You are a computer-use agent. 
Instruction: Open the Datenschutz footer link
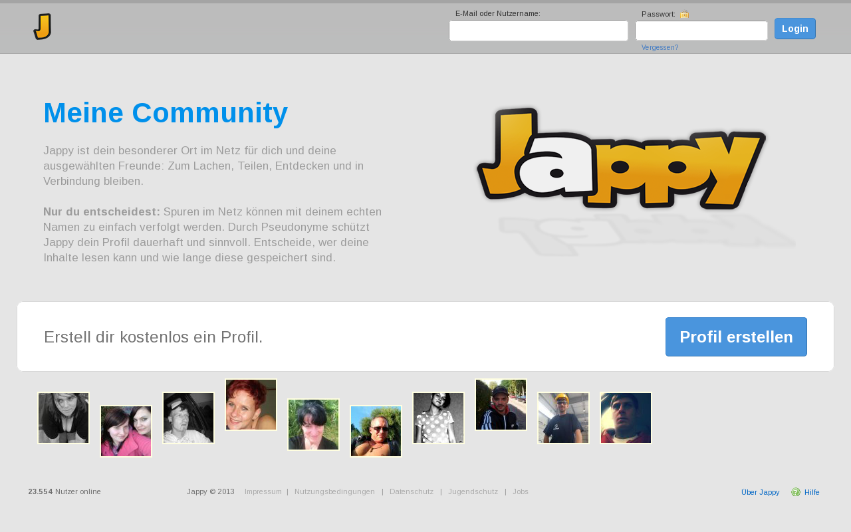(x=412, y=491)
